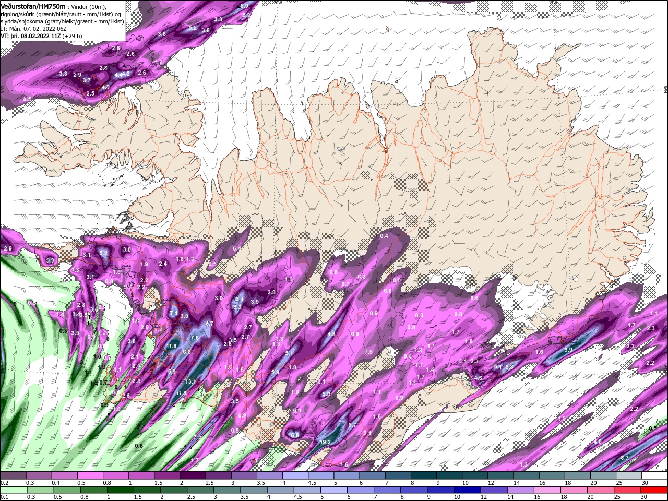Click the bright pink 0.5 swatch in snow scale
The height and width of the screenshot is (501, 668).
(90, 475)
